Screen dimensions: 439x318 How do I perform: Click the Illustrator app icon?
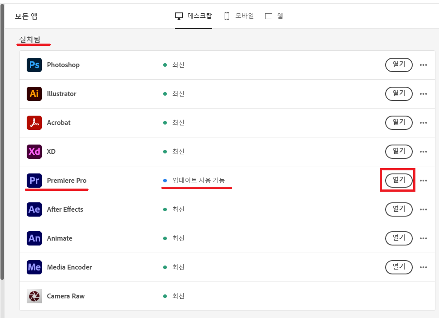[34, 94]
